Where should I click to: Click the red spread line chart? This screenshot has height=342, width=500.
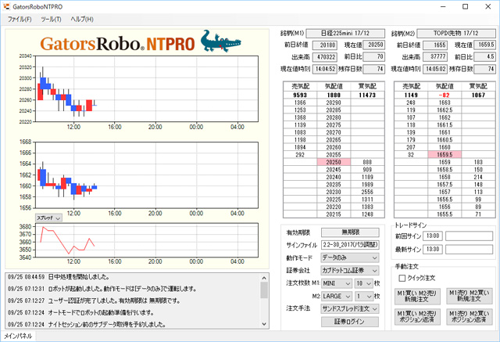coord(147,240)
